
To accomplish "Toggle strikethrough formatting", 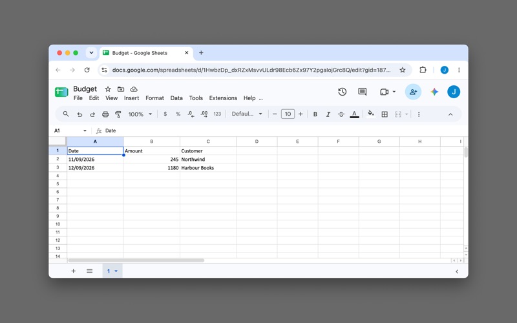I will pos(341,114).
